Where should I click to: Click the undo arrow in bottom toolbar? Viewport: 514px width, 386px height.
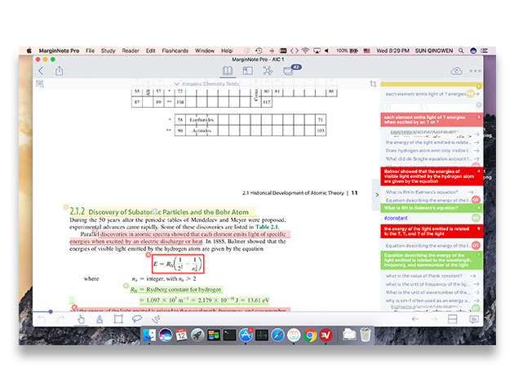[x=42, y=319]
